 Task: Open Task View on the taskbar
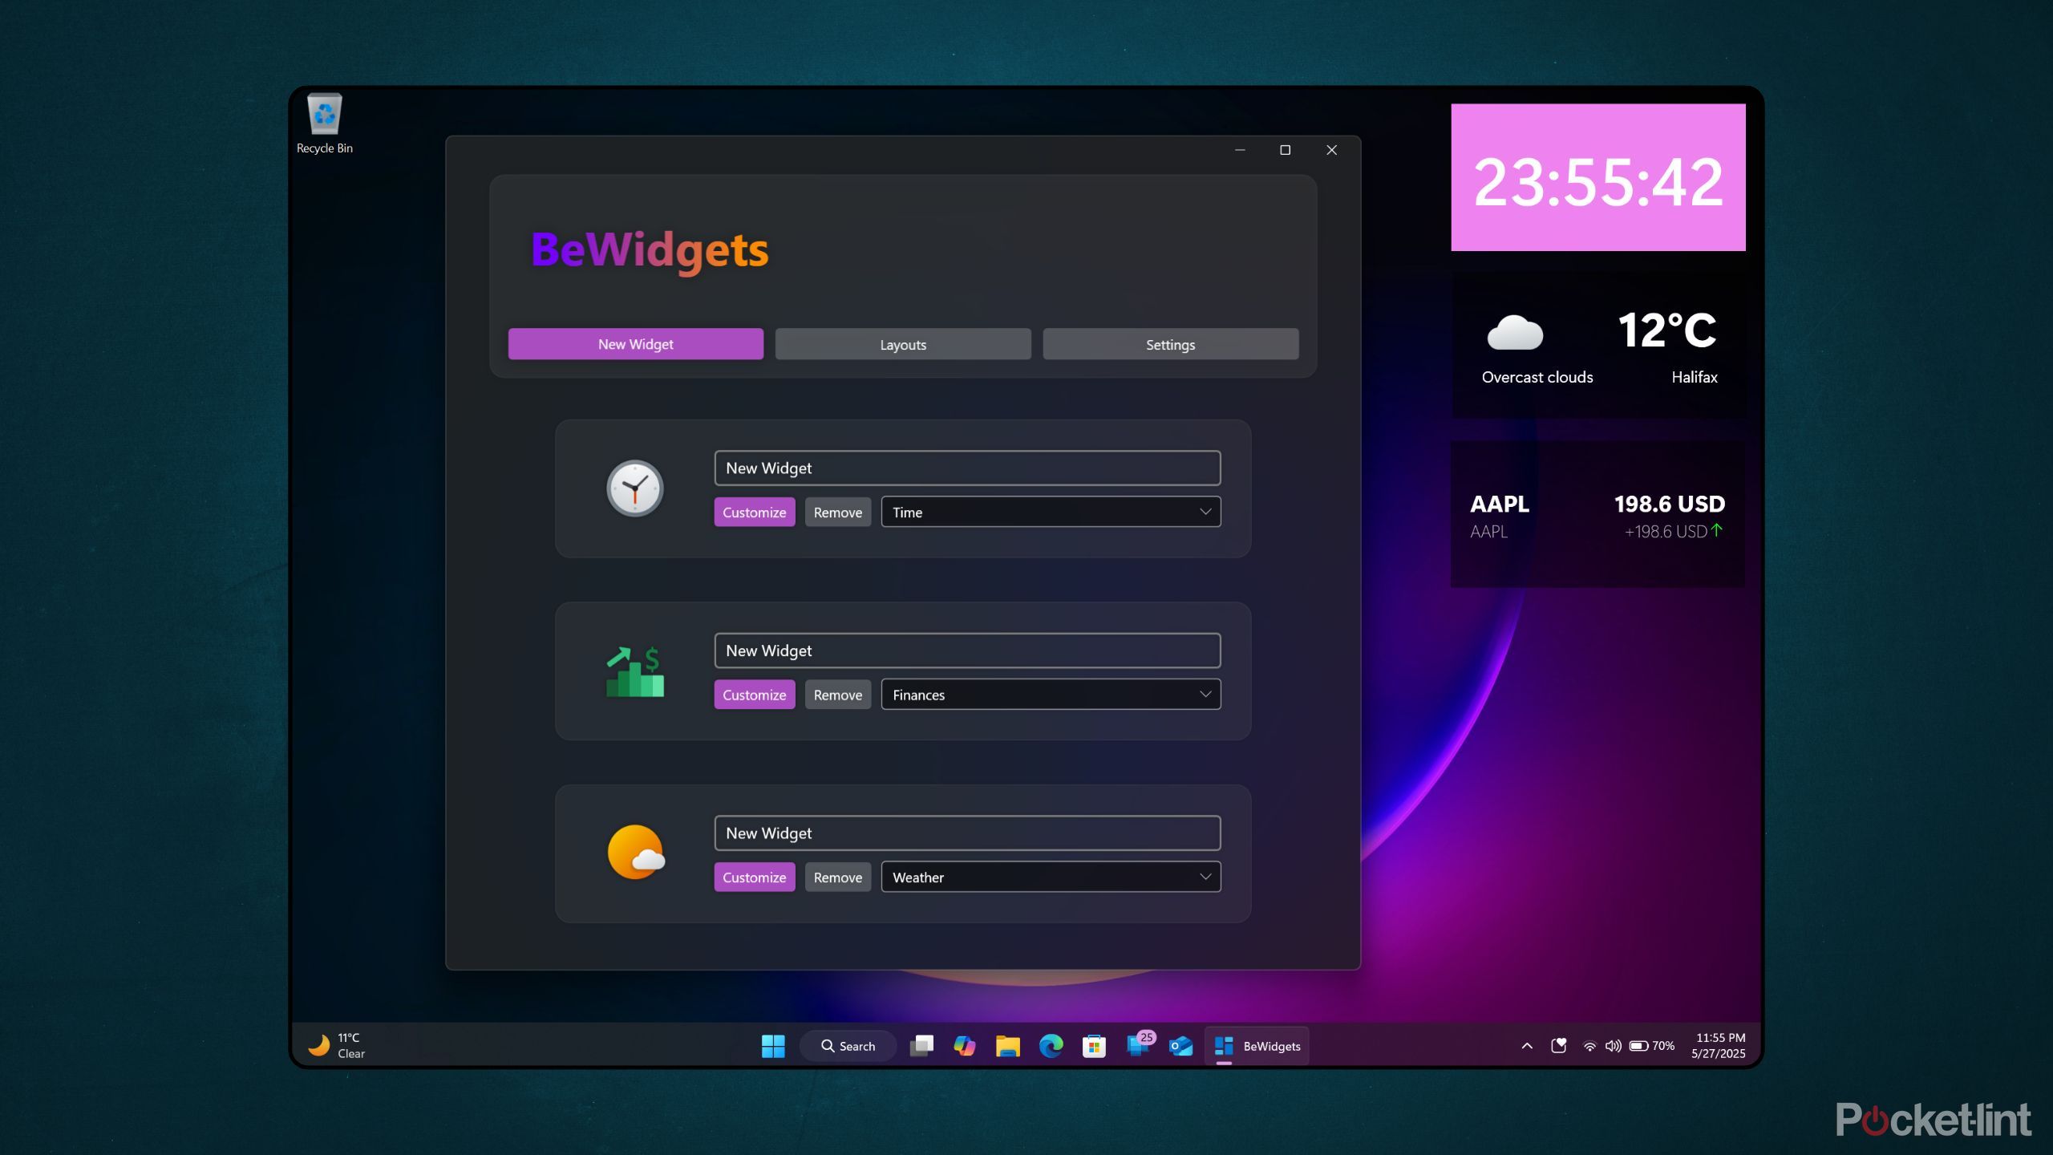click(x=921, y=1046)
